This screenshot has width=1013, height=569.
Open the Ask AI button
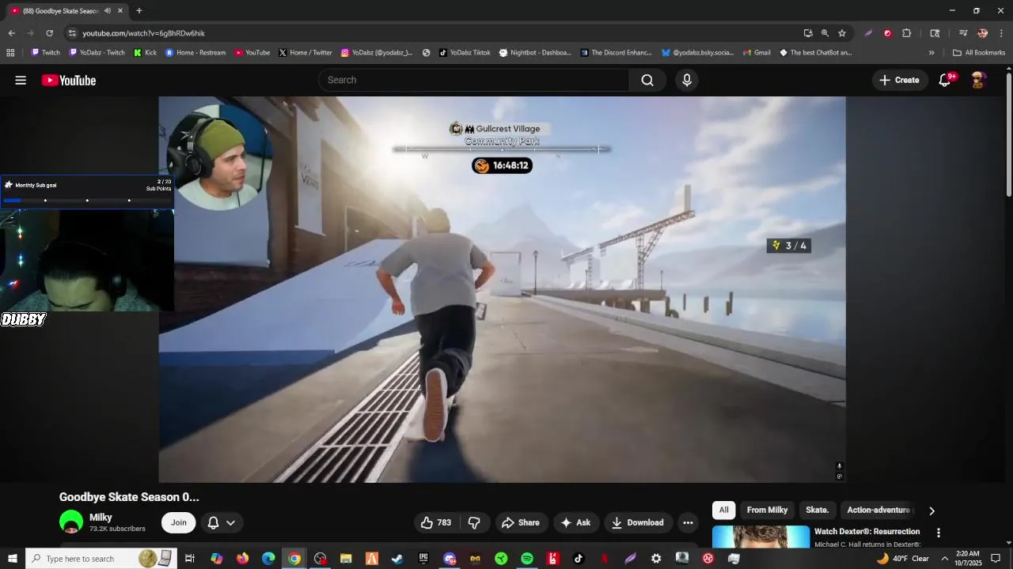pos(575,522)
